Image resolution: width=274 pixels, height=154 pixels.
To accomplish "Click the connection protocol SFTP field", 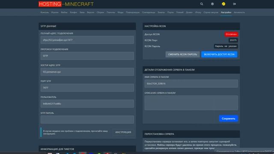I will click(87, 56).
